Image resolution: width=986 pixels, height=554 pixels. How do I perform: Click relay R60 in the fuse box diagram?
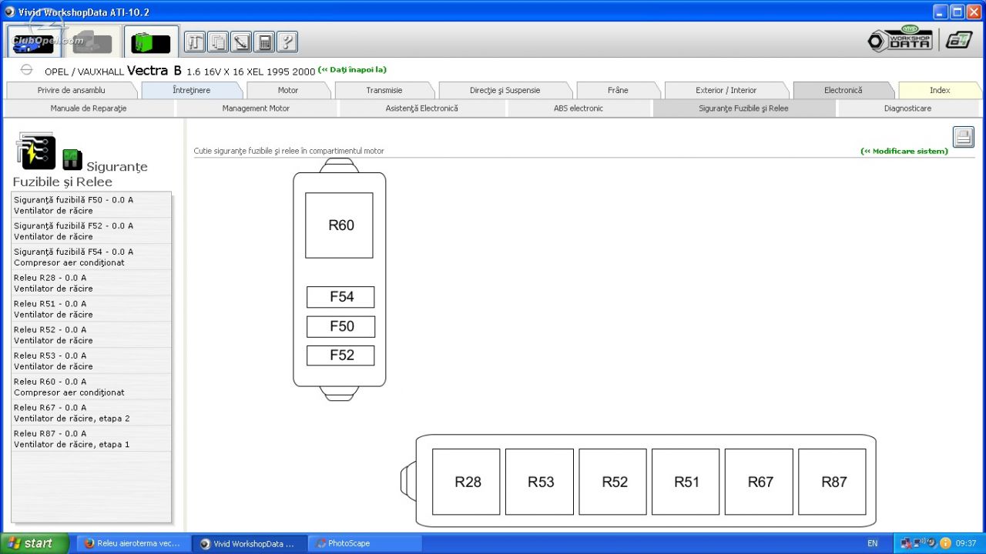pos(339,225)
